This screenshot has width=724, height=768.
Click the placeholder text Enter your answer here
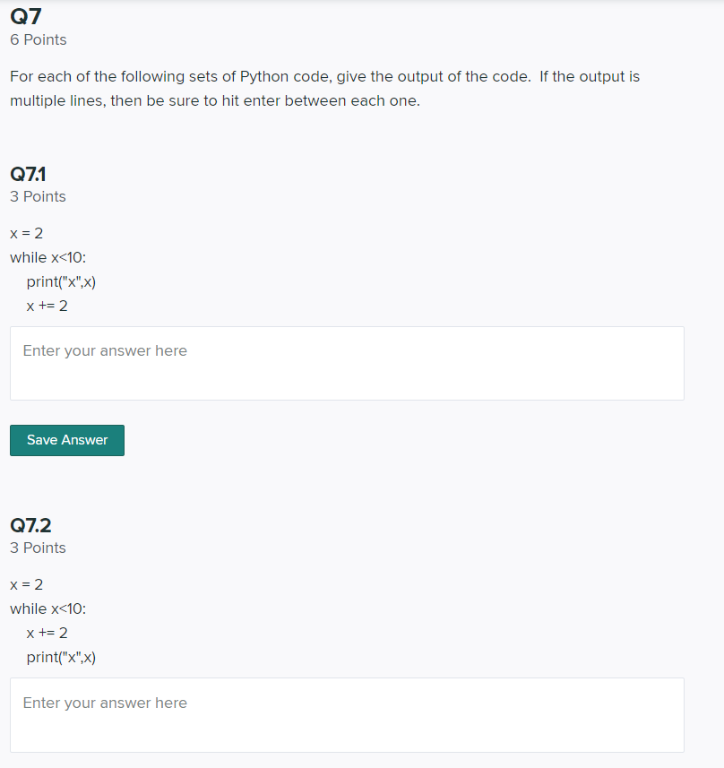pos(104,350)
